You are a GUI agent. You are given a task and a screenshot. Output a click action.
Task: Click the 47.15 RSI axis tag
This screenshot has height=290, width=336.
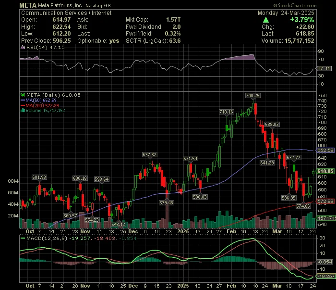pyautogui.click(x=324, y=68)
